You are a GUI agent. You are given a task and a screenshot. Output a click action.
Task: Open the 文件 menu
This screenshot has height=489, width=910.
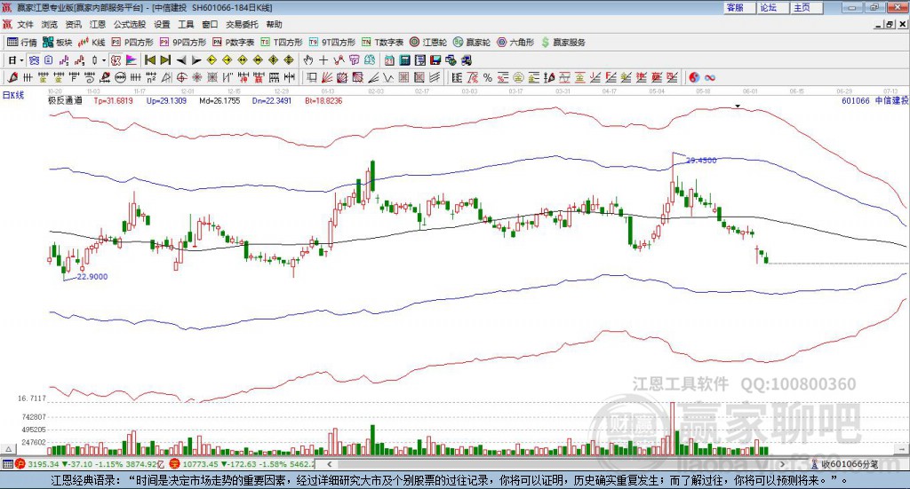(25, 24)
